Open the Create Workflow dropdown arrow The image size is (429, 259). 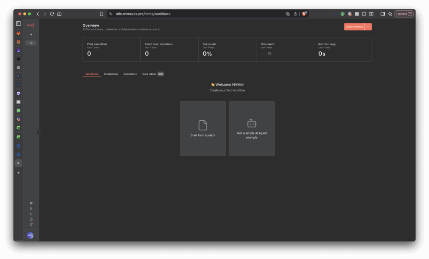tap(368, 27)
